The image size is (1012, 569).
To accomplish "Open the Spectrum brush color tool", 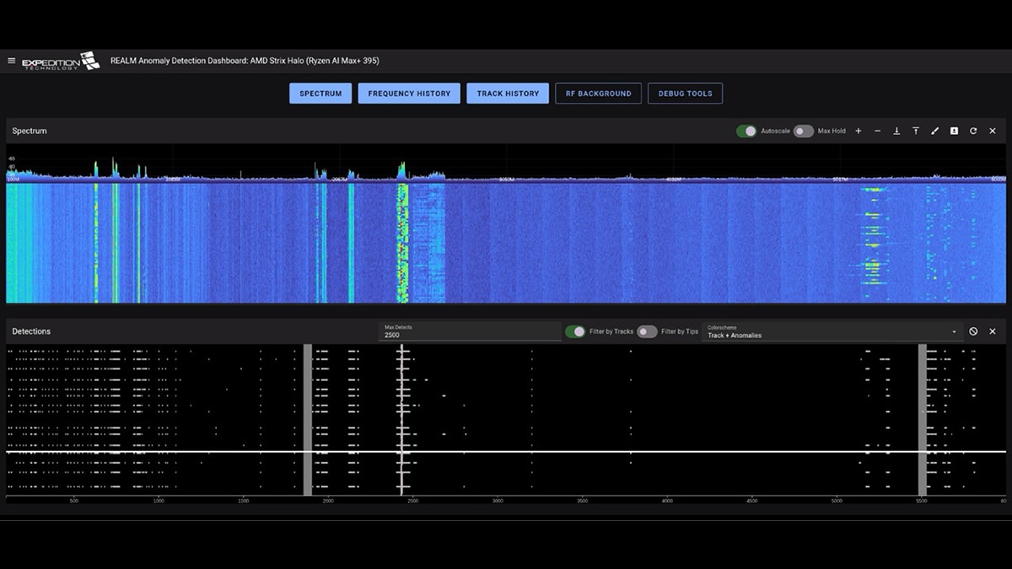I will pos(934,131).
